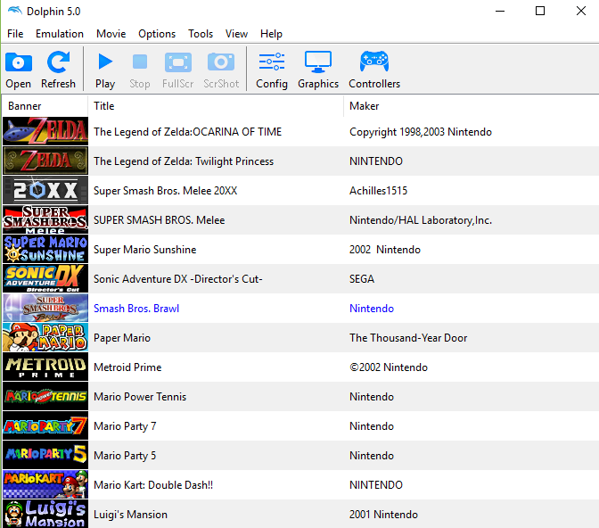Screen dimensions: 599x528
Task: Click title 'Super Smash Bros. Melee 20XX'
Action: [x=166, y=191]
